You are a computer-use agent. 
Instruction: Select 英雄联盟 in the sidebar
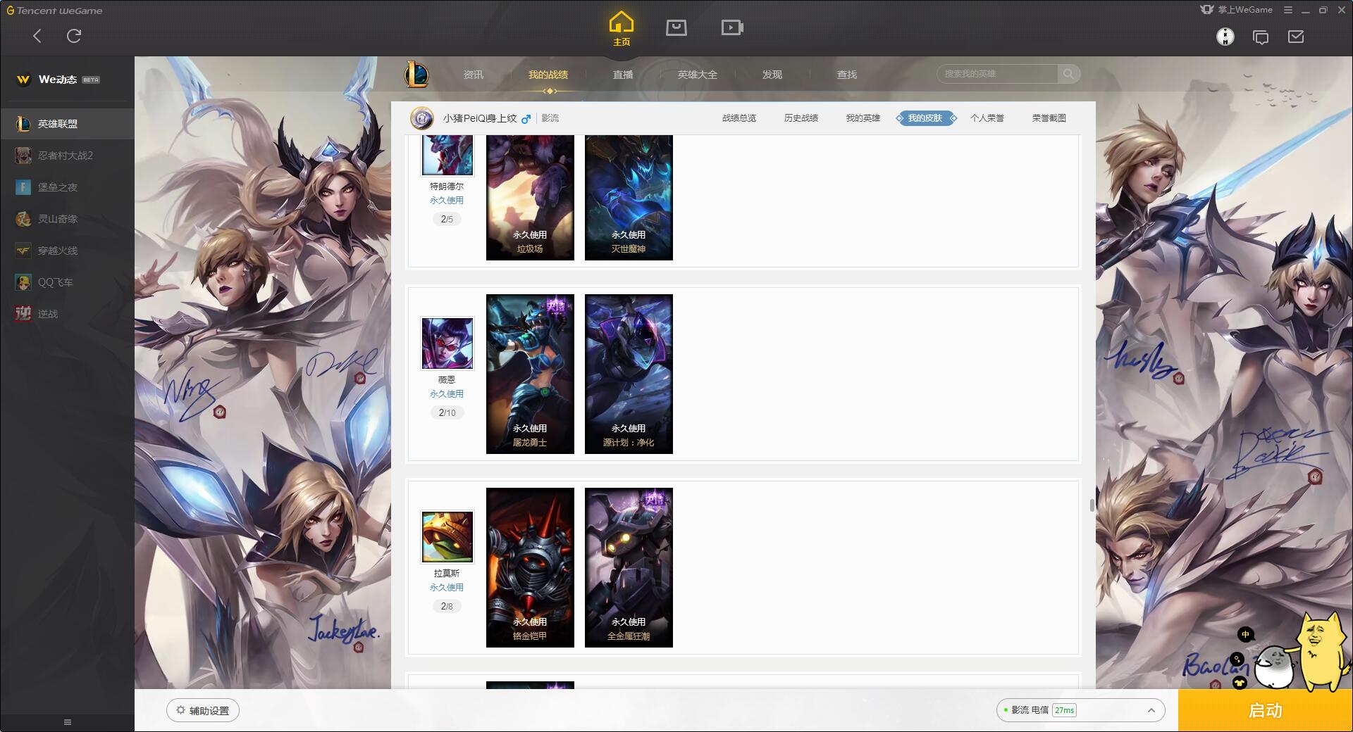[x=67, y=124]
